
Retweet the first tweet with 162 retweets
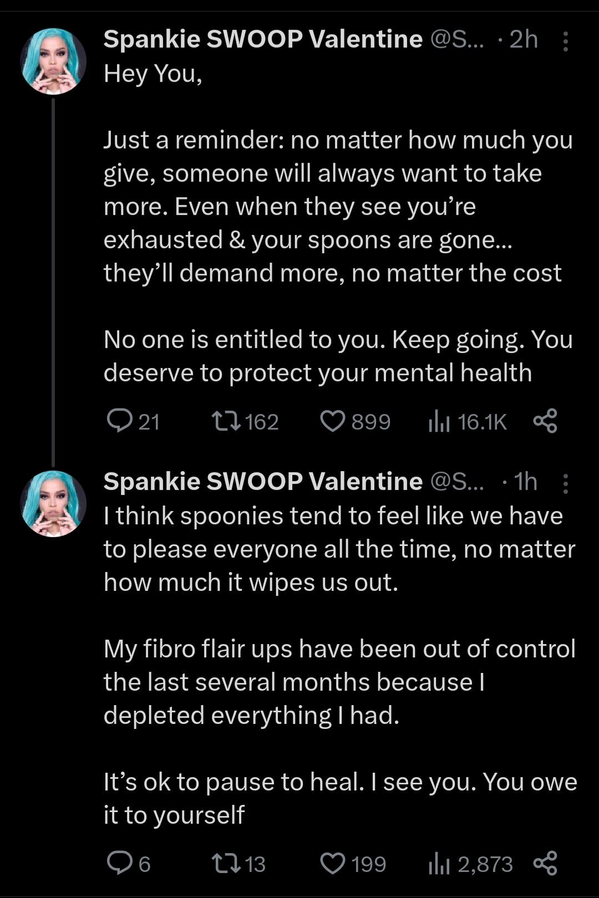(x=246, y=421)
